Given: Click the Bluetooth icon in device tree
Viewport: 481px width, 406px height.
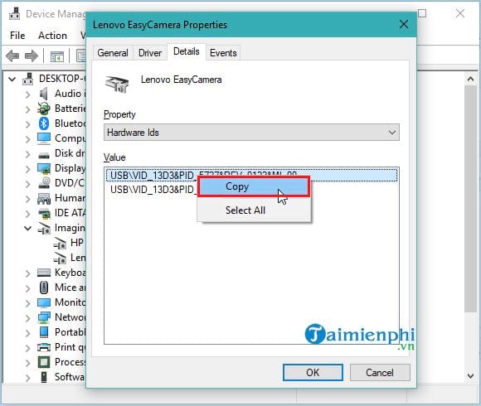Looking at the screenshot, I should pos(44,123).
